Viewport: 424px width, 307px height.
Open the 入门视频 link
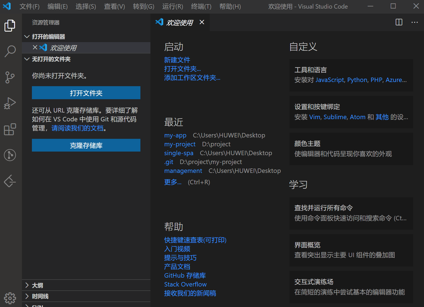(x=177, y=249)
